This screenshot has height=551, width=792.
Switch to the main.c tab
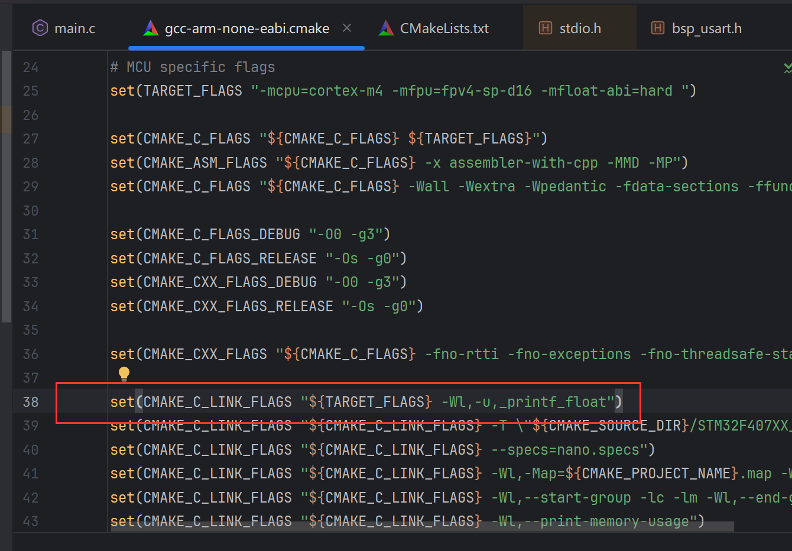[64, 28]
